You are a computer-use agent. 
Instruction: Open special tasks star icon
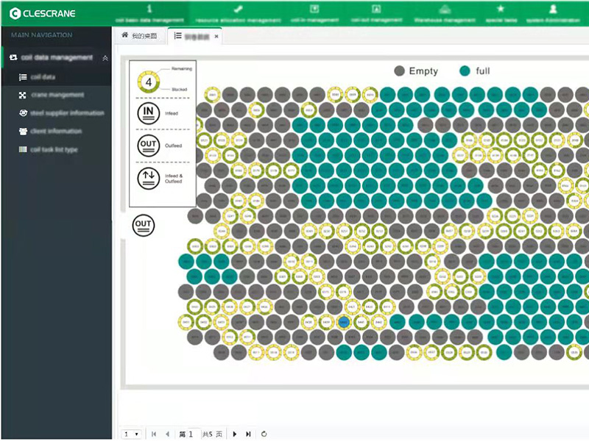pos(501,13)
